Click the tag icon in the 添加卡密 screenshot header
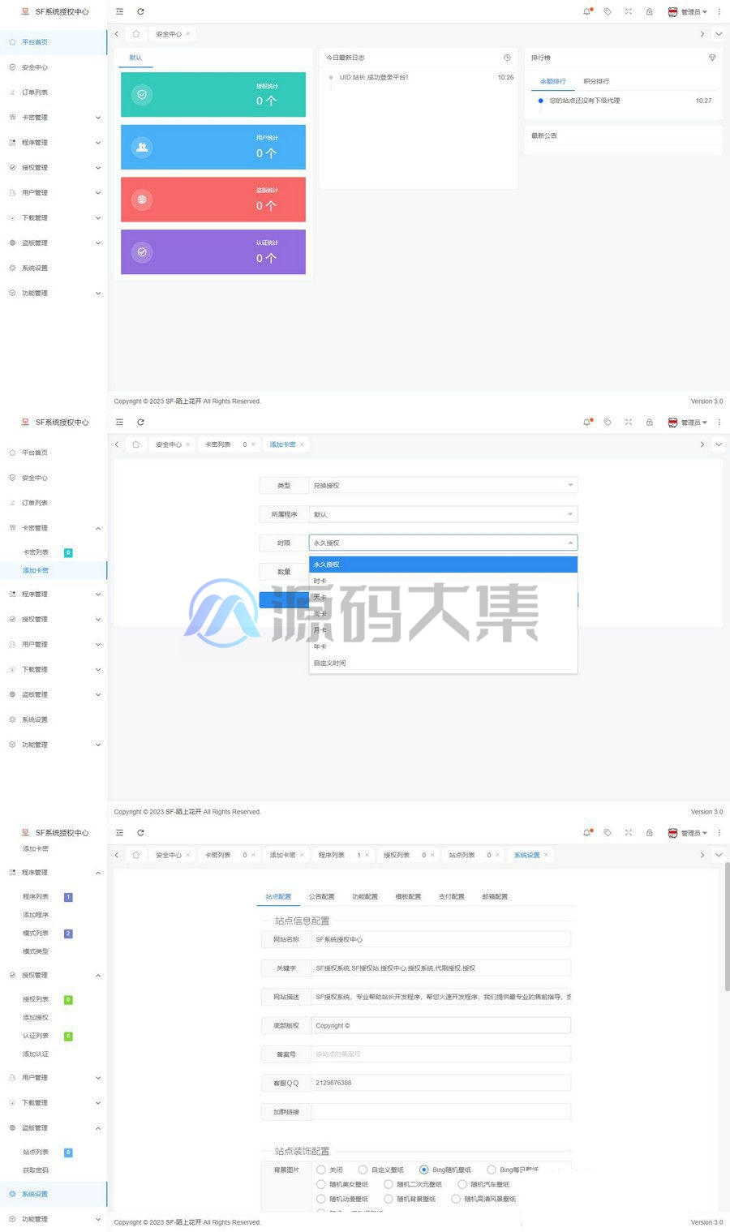This screenshot has height=1232, width=730. [608, 422]
